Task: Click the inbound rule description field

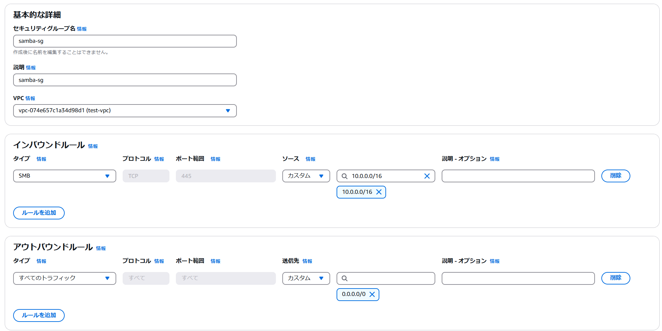Action: [518, 176]
